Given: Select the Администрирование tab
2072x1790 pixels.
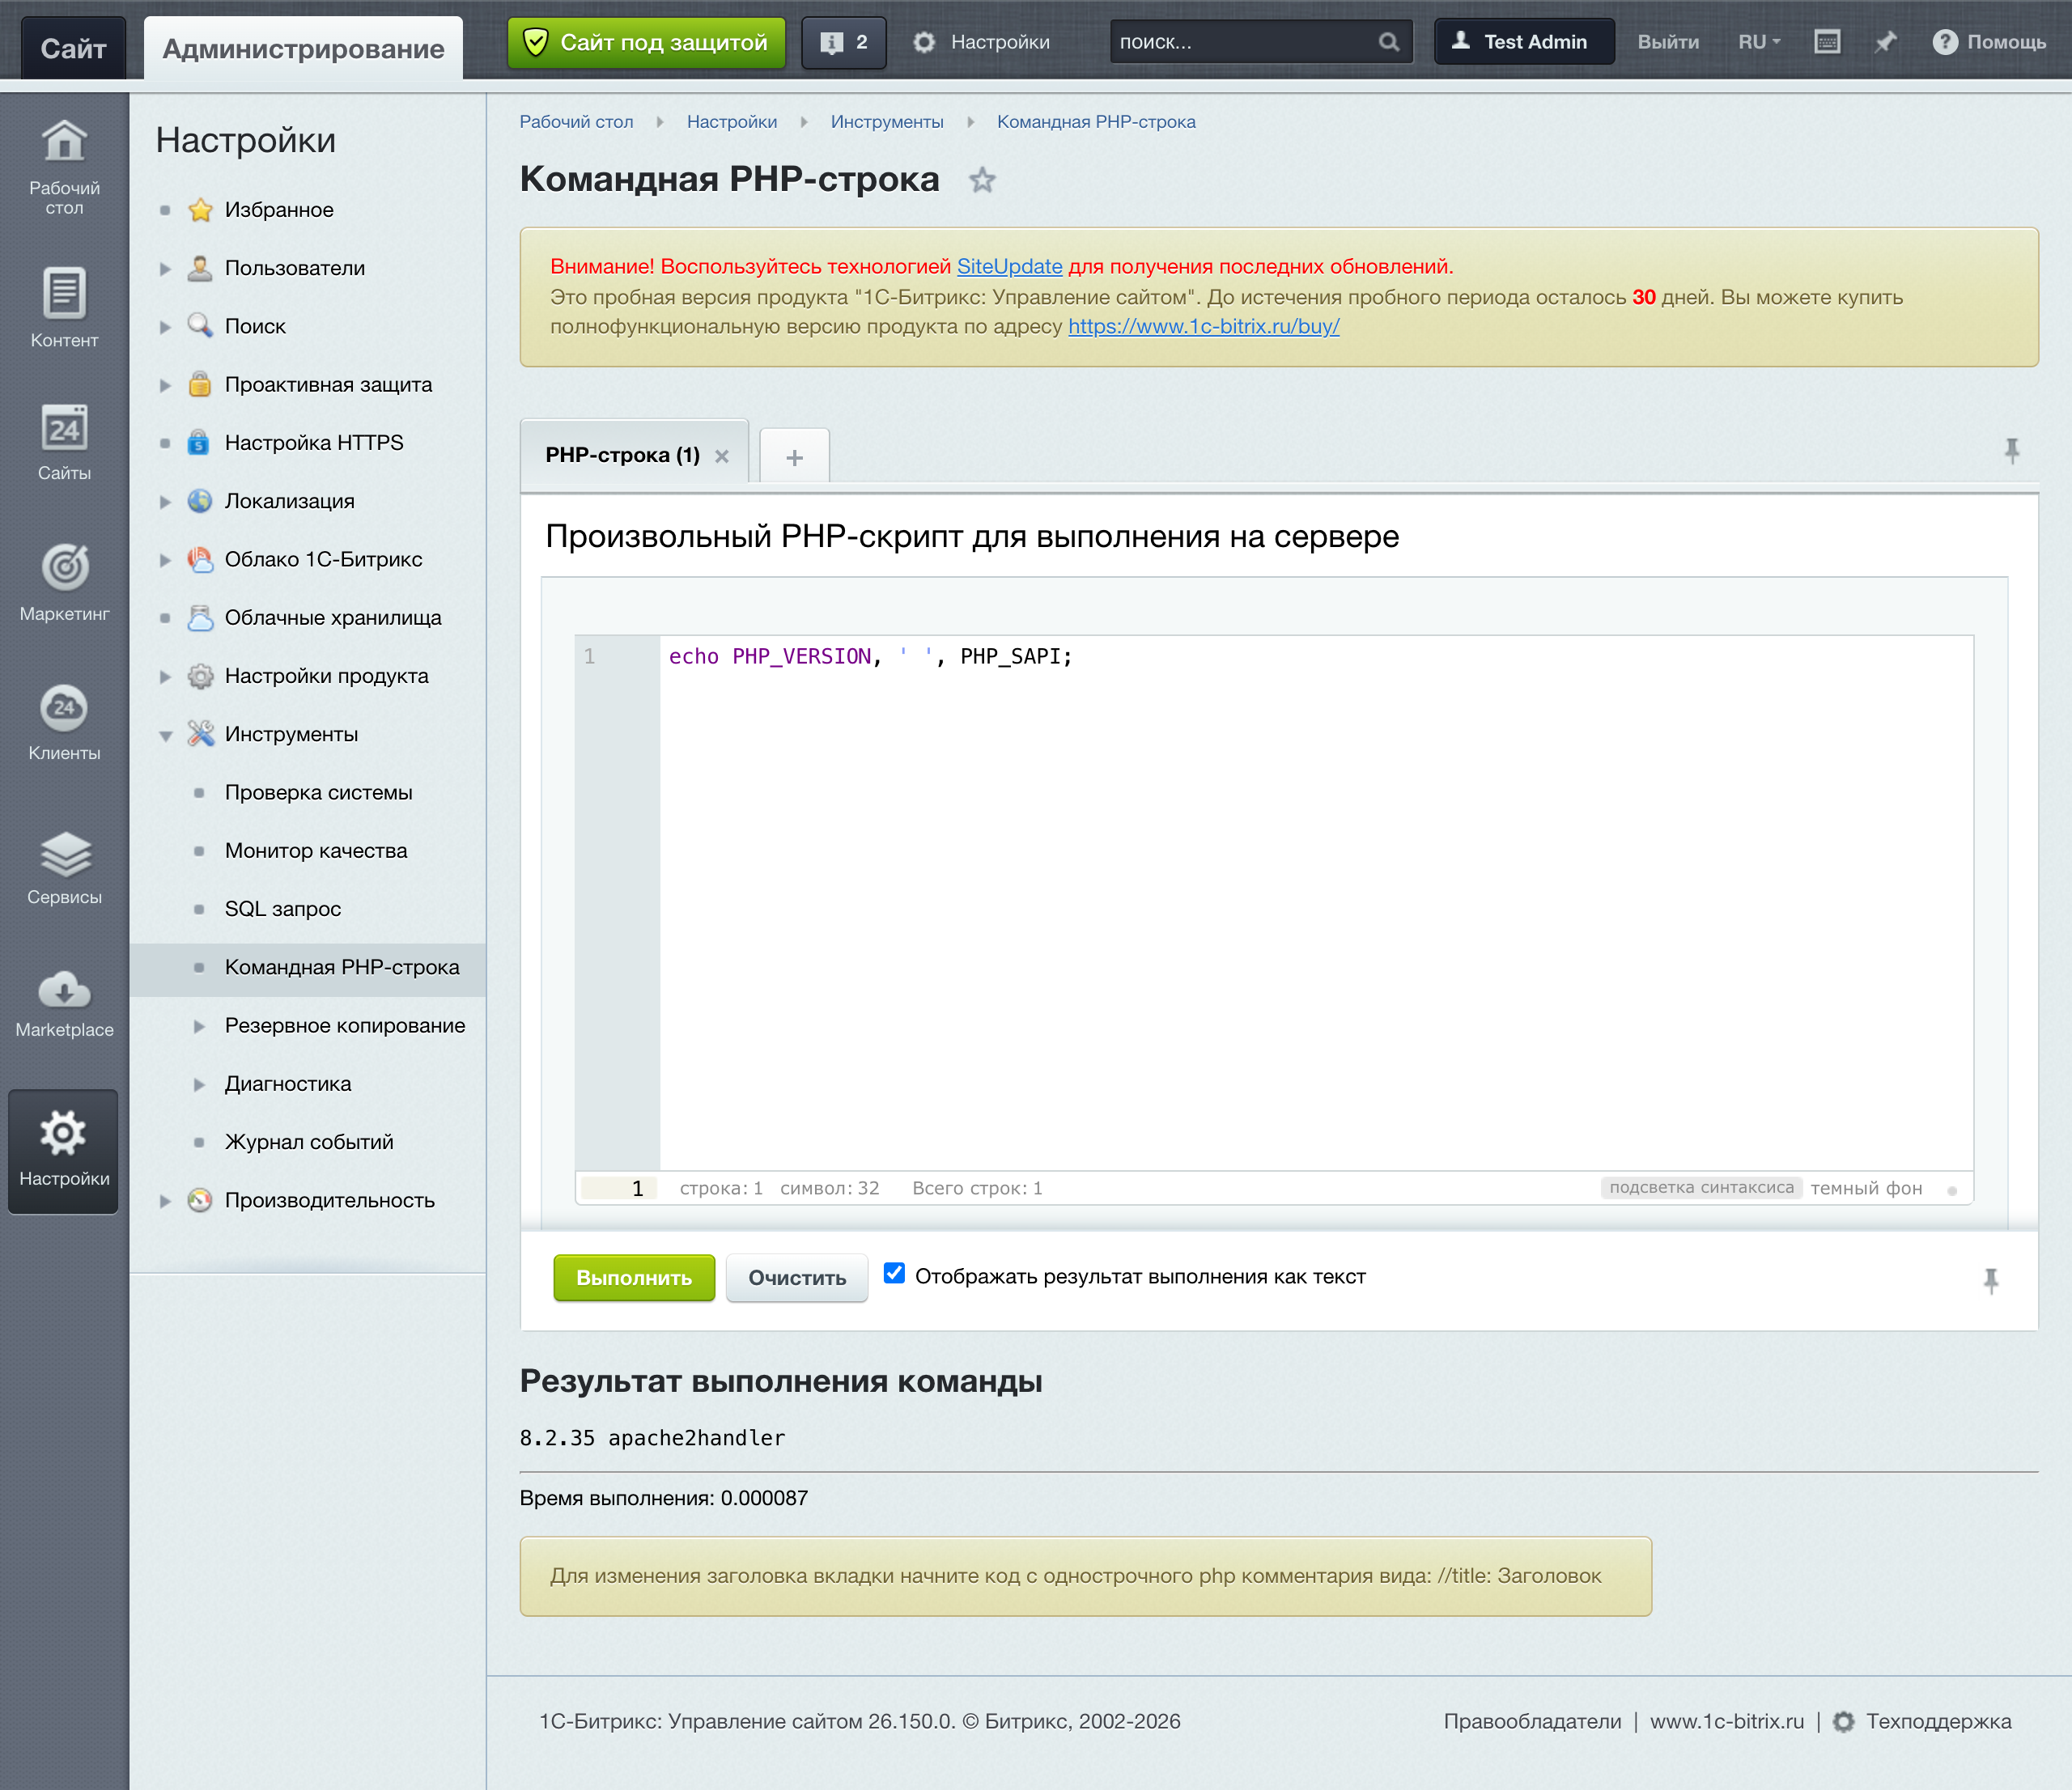Looking at the screenshot, I should pos(303,48).
